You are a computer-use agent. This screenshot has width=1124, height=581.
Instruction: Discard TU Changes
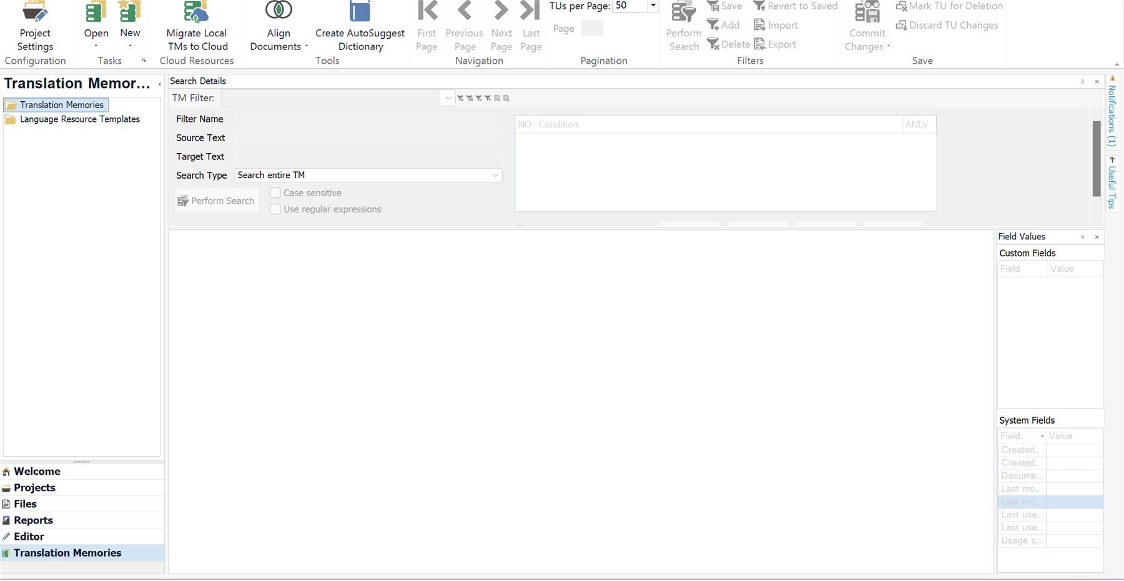pyautogui.click(x=947, y=25)
